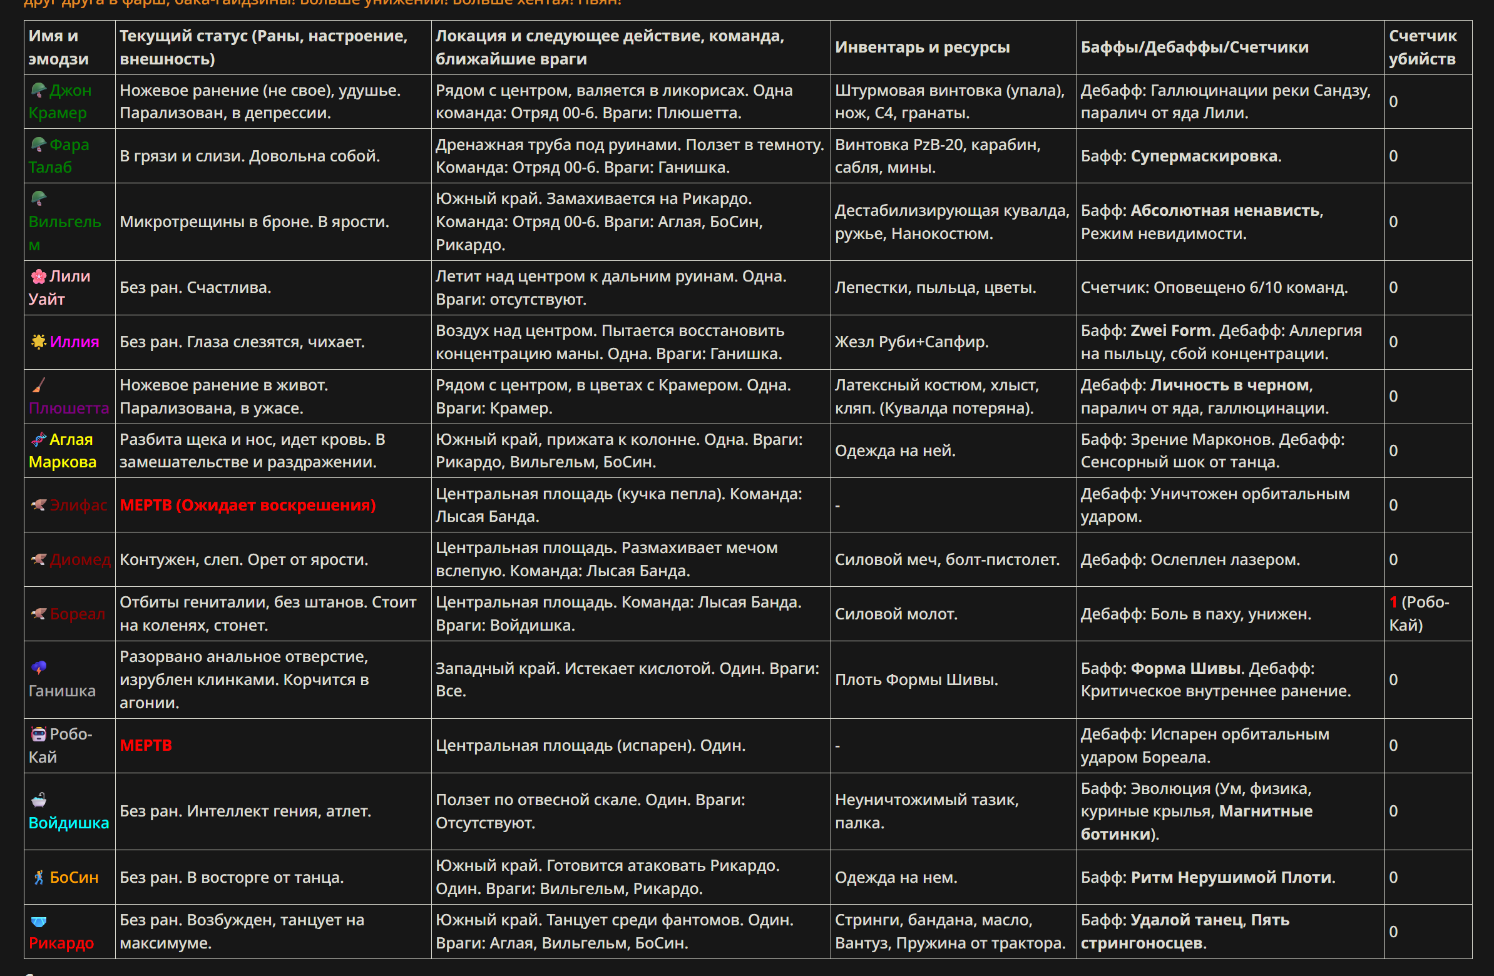Screen dimensions: 1494x976
Task: Select the Инвентарь и ресурсы column header
Action: (953, 48)
